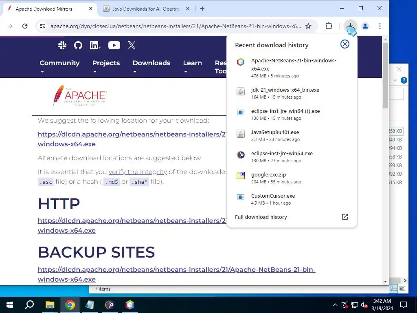Click the NetBeans installer file icon
This screenshot has width=417, height=313.
241,62
